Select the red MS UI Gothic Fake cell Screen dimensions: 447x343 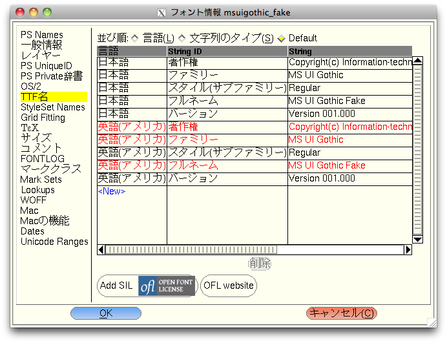pyautogui.click(x=350, y=165)
